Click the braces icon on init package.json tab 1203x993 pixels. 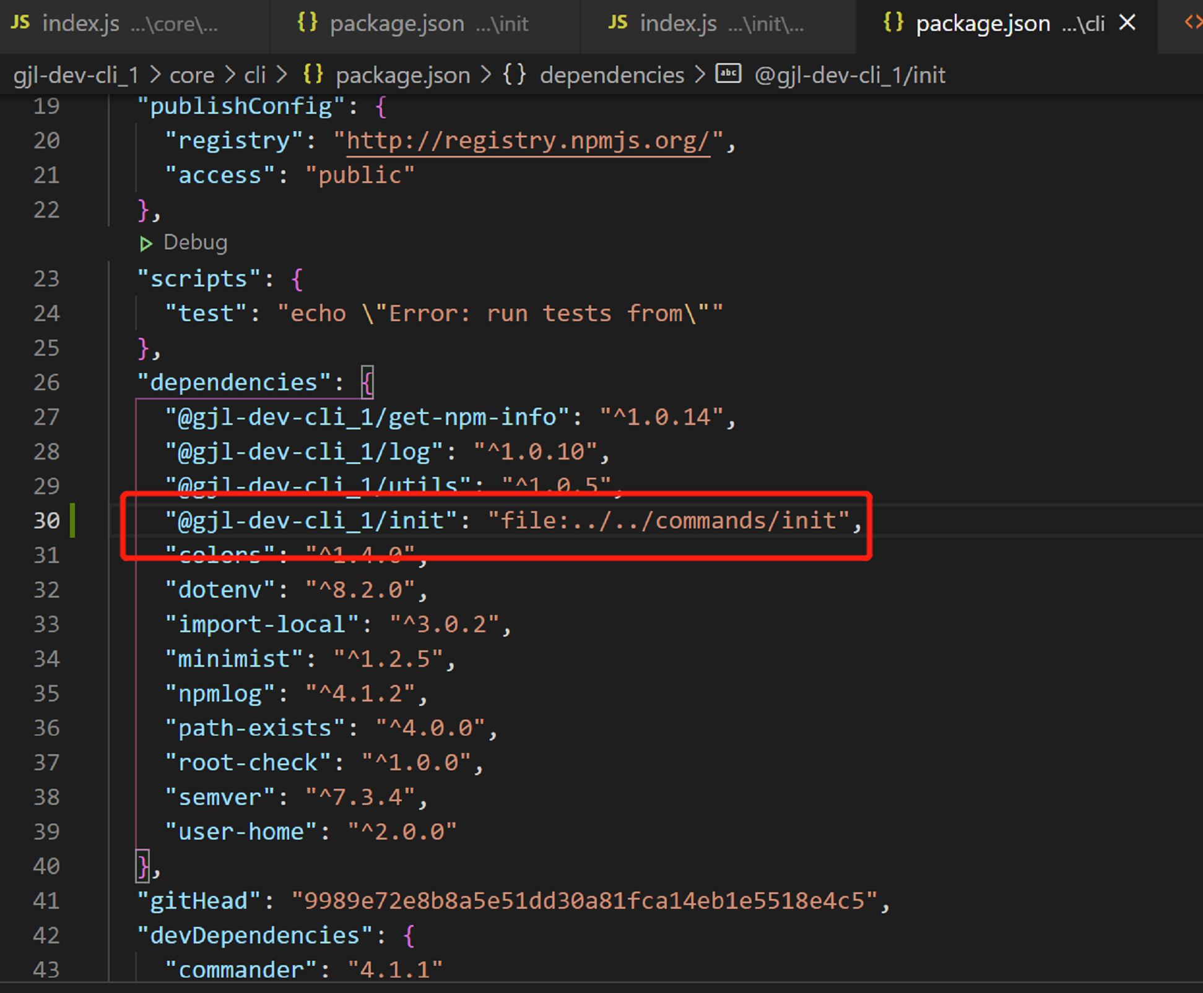coord(307,23)
